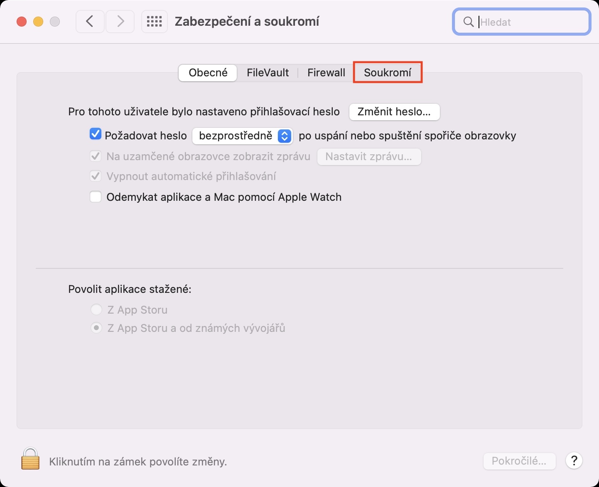Click the magnifying glass search icon
This screenshot has width=599, height=487.
(468, 22)
